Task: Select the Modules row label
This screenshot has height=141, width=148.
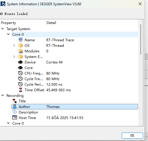Action: click(x=32, y=51)
